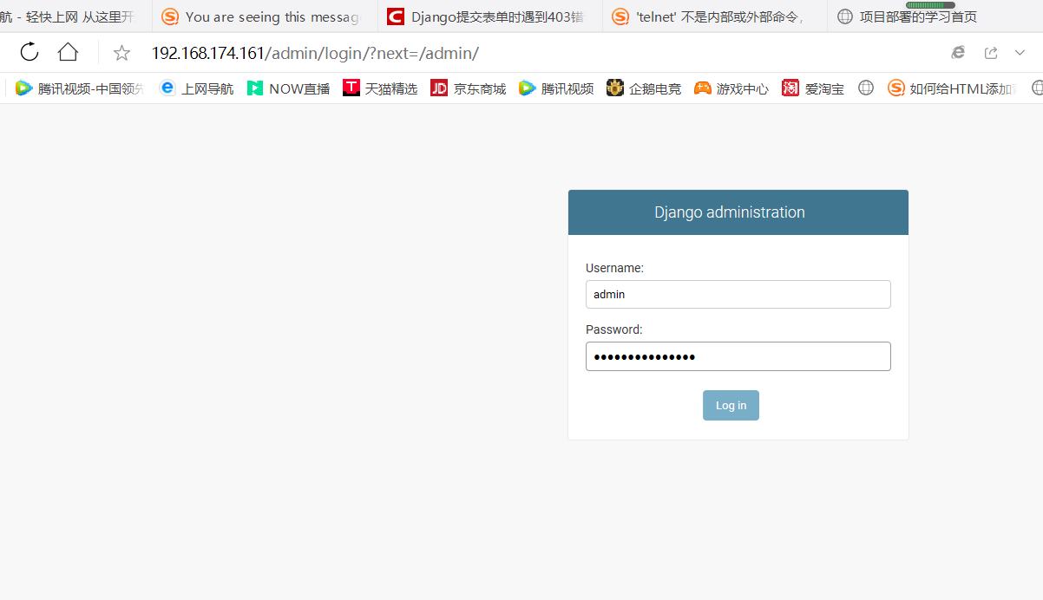1043x600 pixels.
Task: Switch to the Django提交表单时遇到403 tab
Action: pyautogui.click(x=490, y=16)
